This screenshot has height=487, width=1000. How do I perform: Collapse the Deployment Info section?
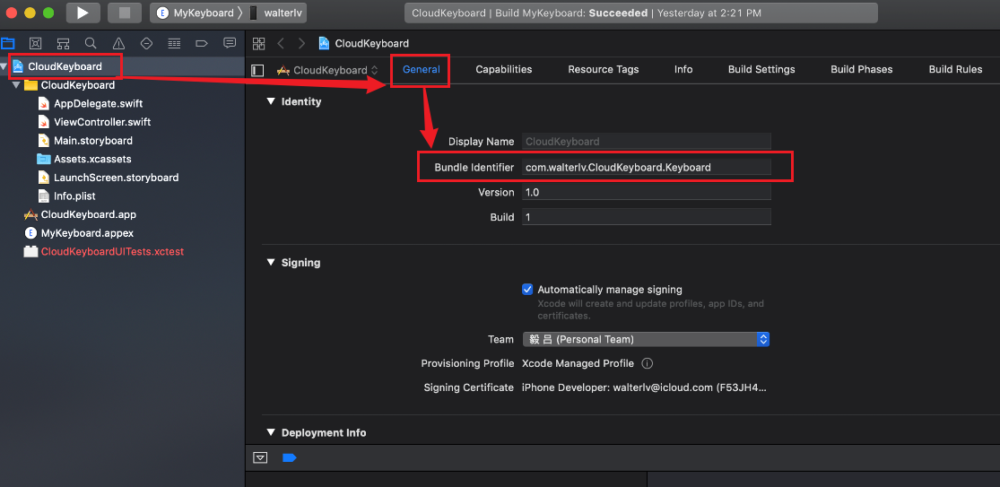271,433
